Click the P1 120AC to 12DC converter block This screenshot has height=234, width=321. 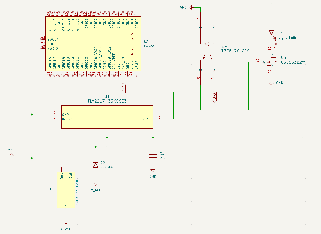(x=66, y=190)
